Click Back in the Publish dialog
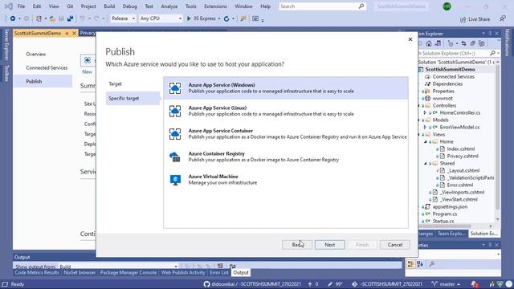 [297, 245]
